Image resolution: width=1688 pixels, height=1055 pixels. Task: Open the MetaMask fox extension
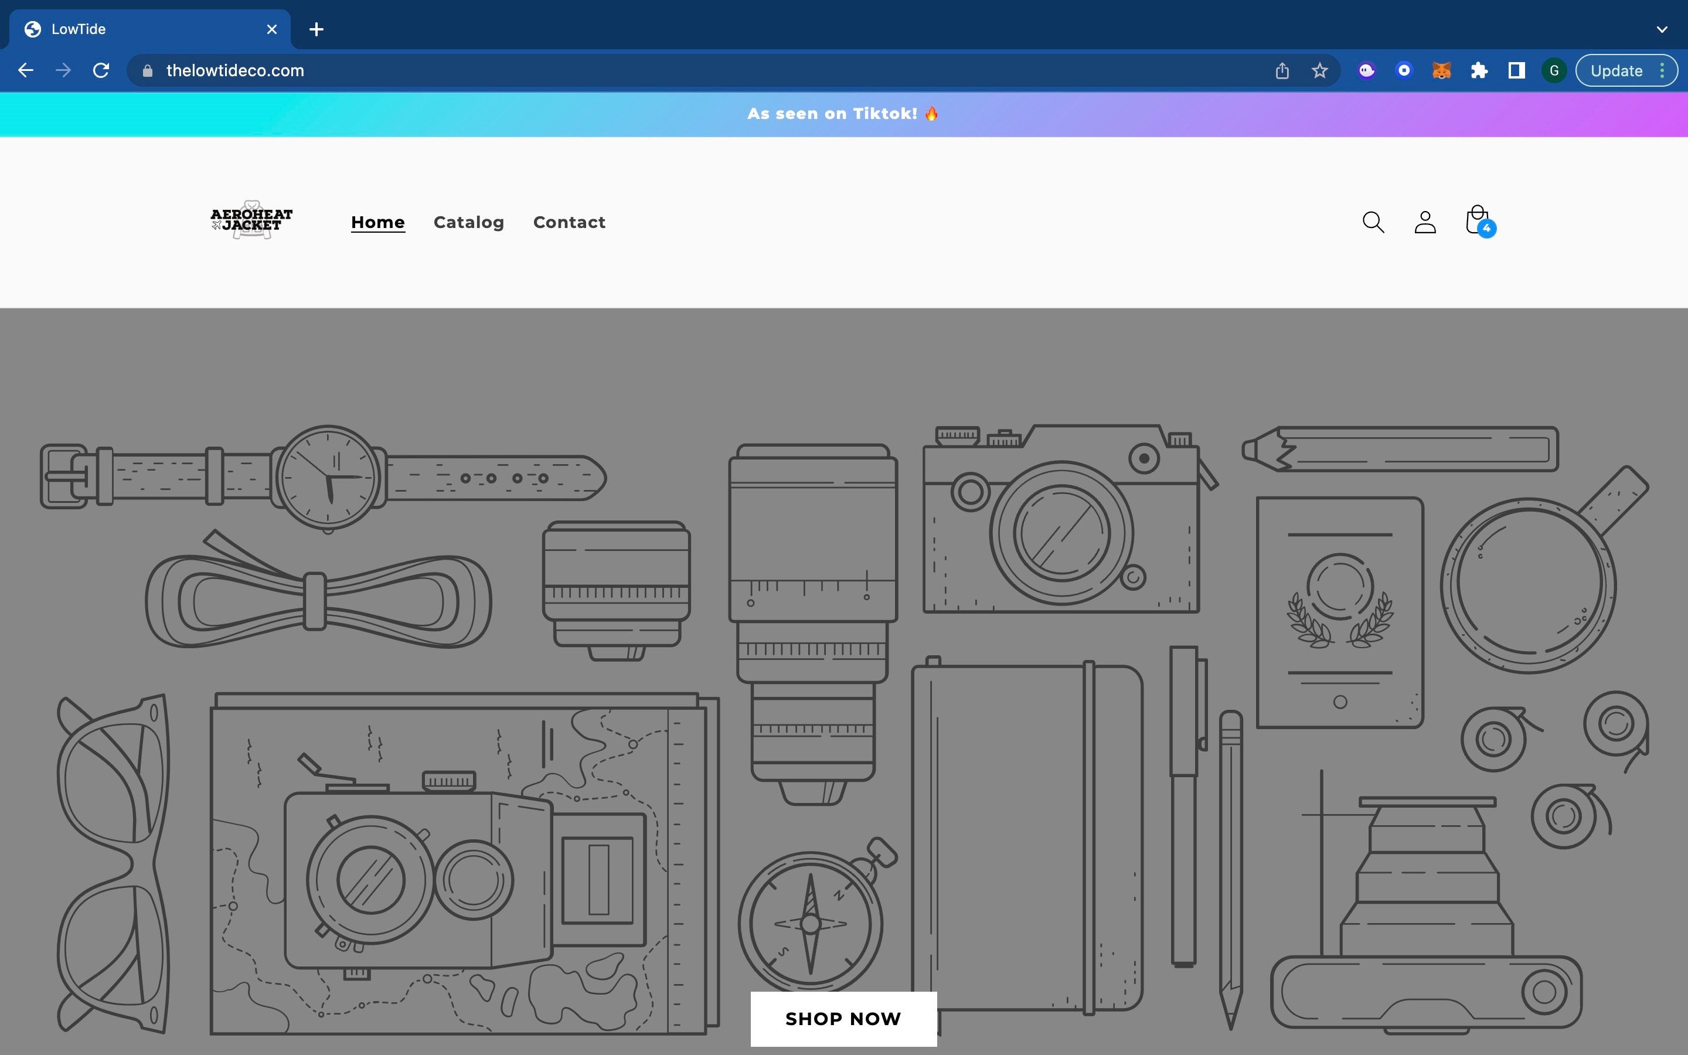[x=1441, y=70]
